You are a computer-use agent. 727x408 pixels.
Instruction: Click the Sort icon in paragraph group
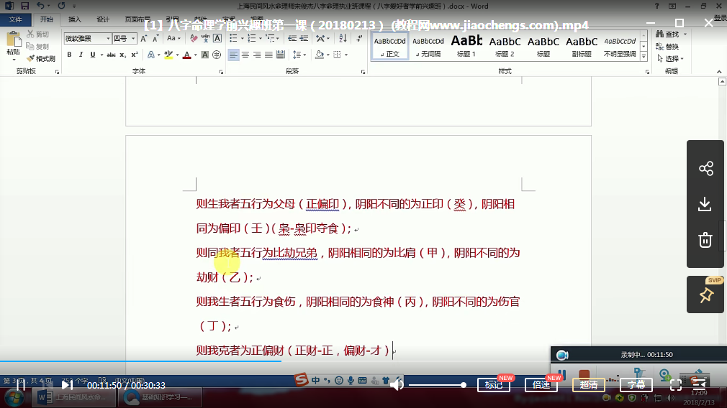[343, 38]
